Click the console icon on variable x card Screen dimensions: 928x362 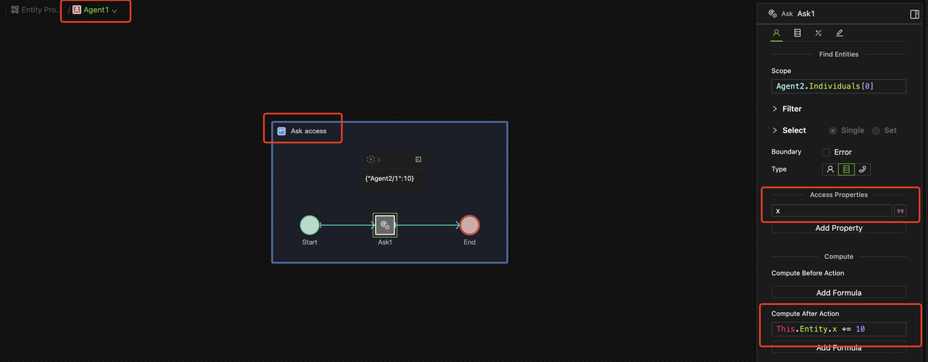coord(418,159)
